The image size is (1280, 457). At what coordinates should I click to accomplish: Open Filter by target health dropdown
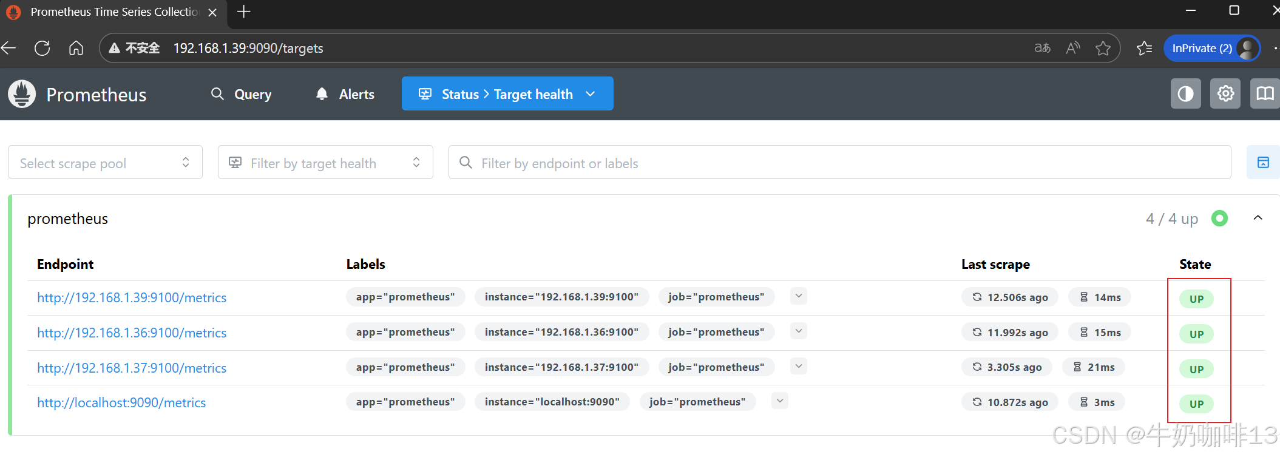click(x=325, y=163)
